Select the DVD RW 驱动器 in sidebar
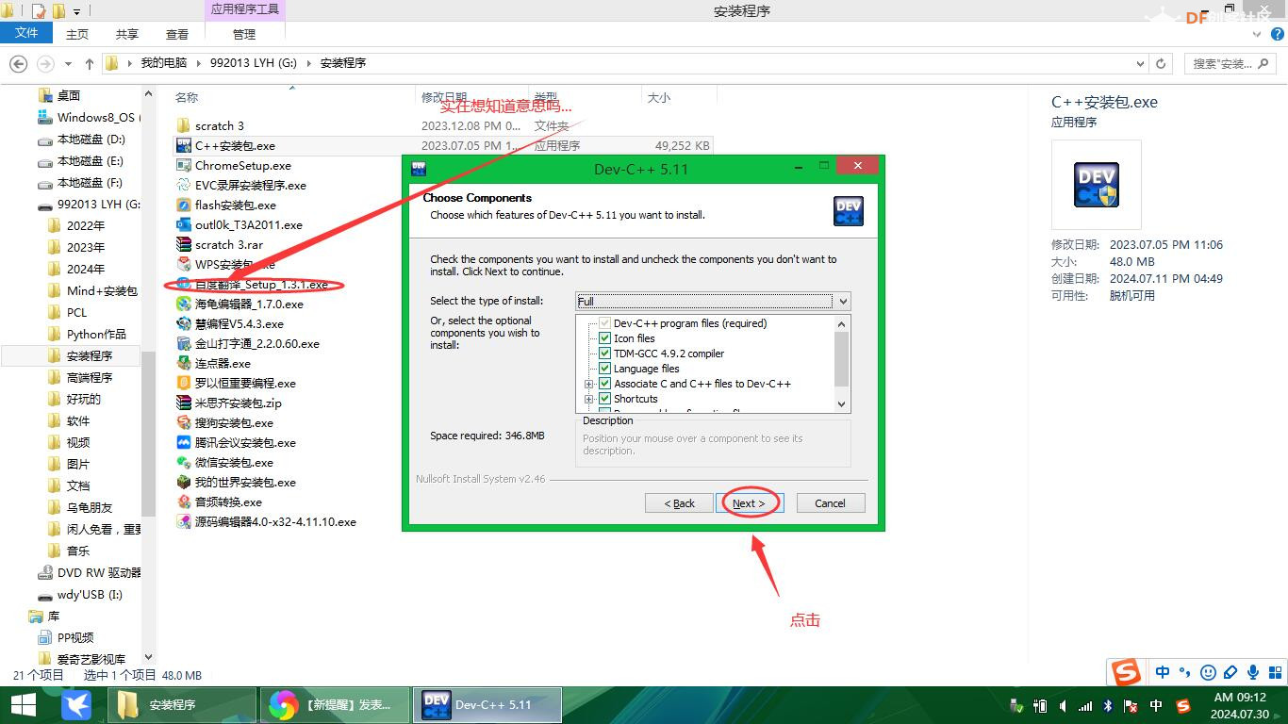 click(x=99, y=572)
